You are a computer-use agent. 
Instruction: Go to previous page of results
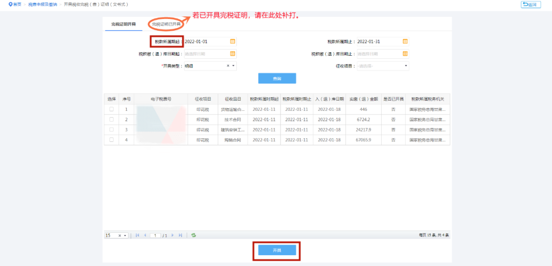coord(145,235)
